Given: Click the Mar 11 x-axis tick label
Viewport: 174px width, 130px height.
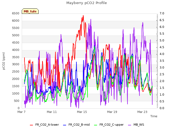Looking at the screenshot, I should pos(52,112).
